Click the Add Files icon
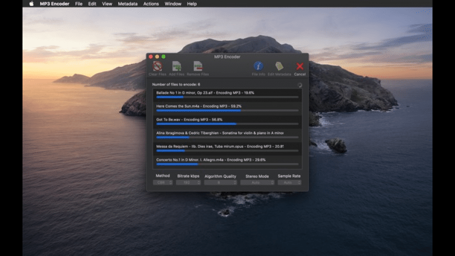 coord(177,67)
